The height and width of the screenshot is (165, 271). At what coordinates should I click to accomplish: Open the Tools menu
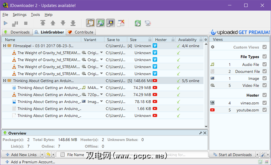pyautogui.click(x=35, y=15)
